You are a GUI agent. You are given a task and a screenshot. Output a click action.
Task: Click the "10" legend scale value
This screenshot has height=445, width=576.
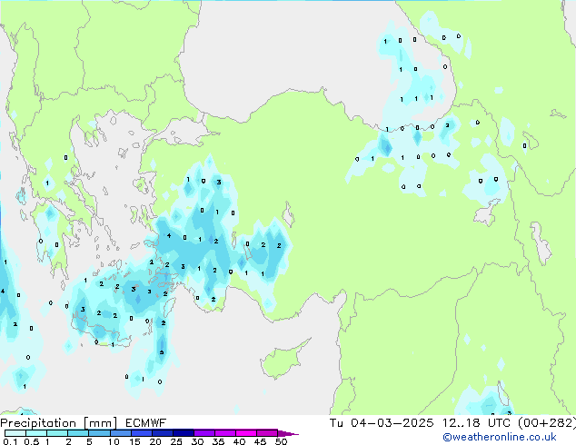pos(114,441)
